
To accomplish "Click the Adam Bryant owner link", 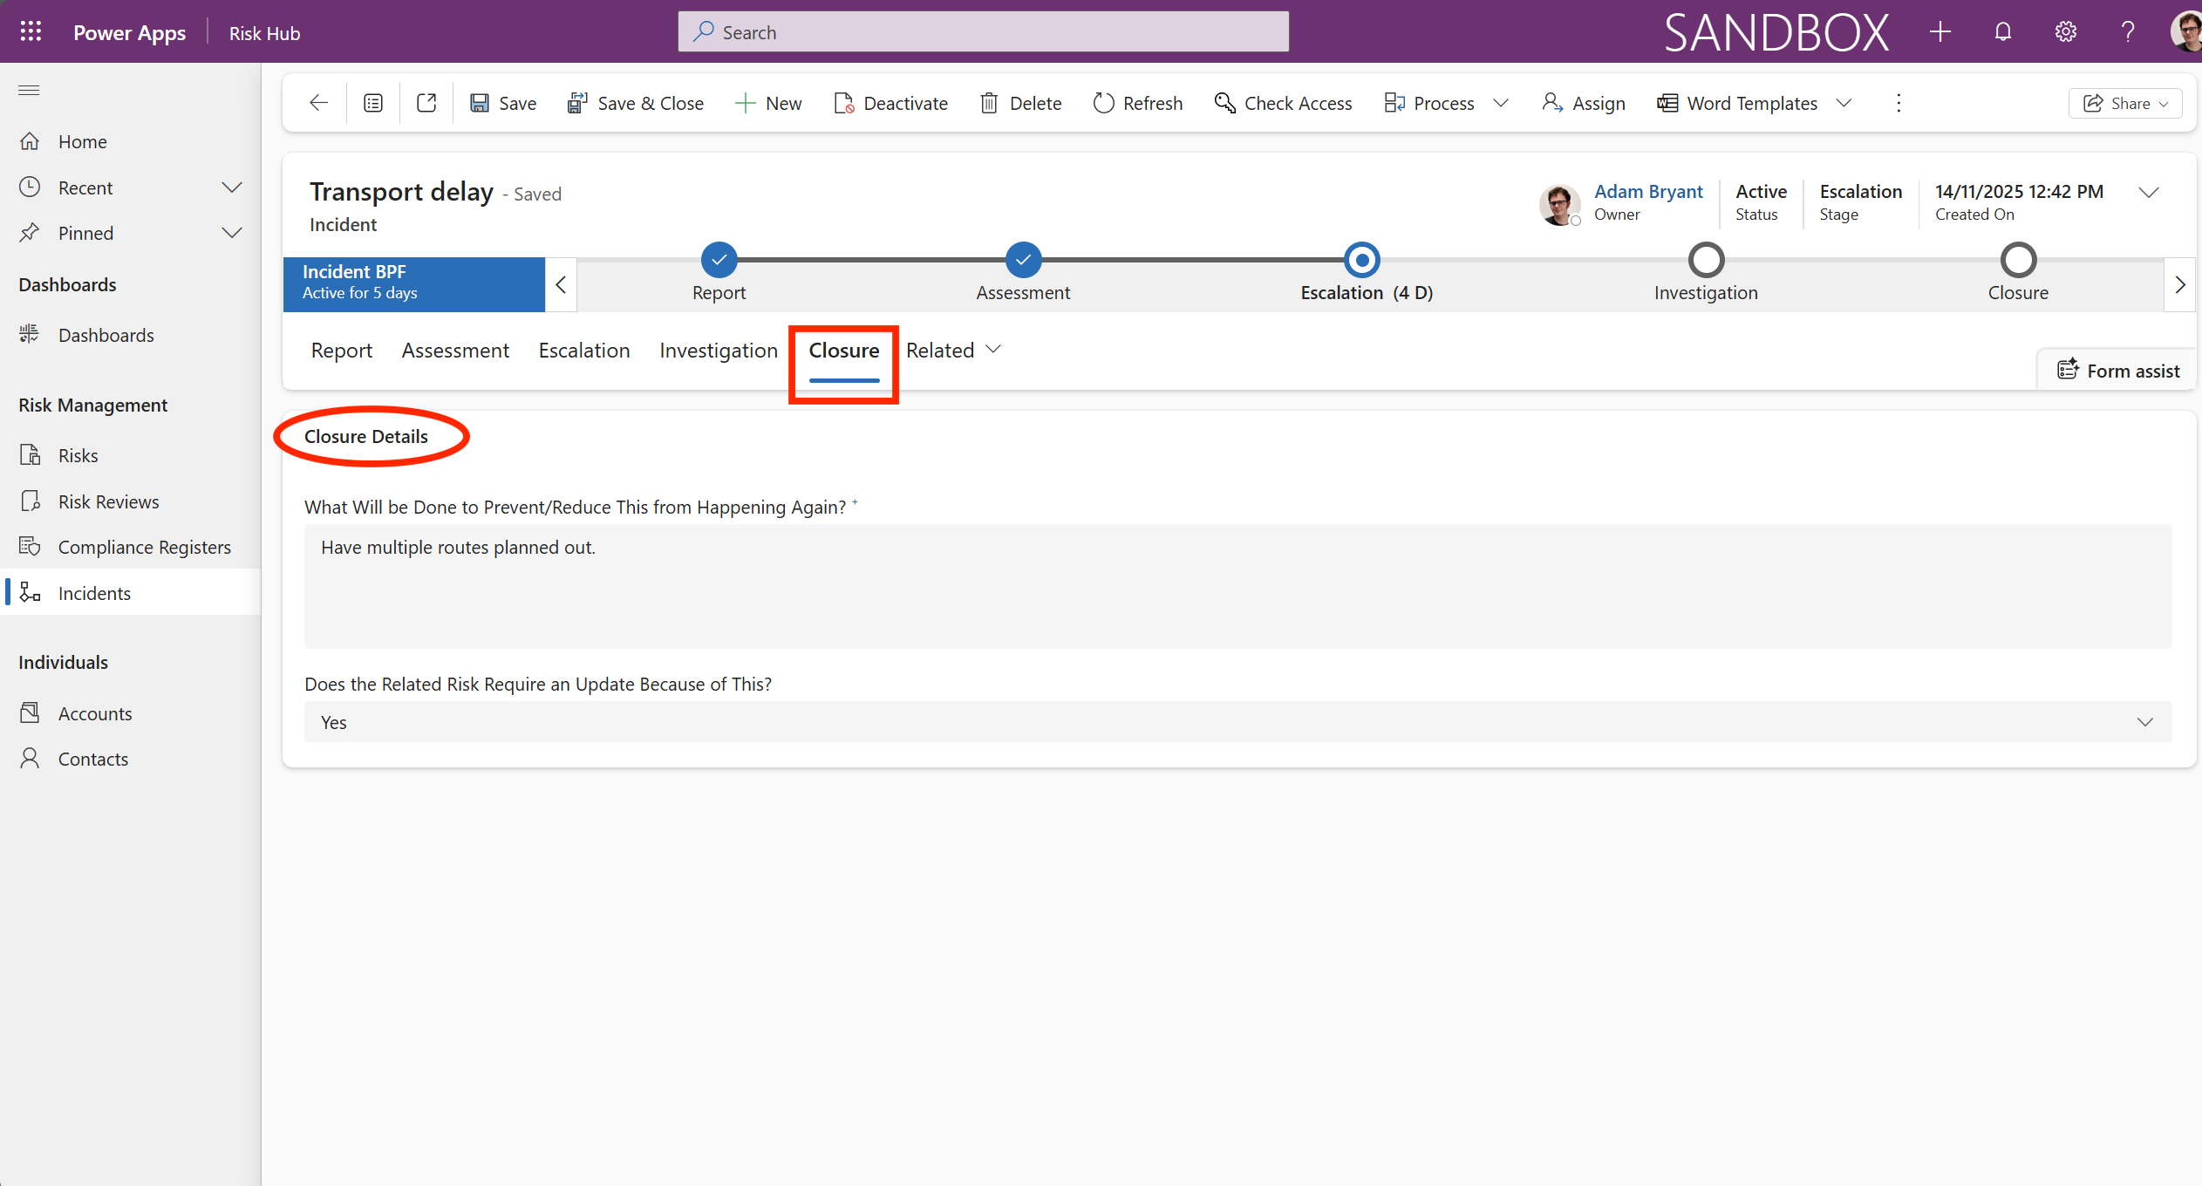I will tap(1647, 192).
